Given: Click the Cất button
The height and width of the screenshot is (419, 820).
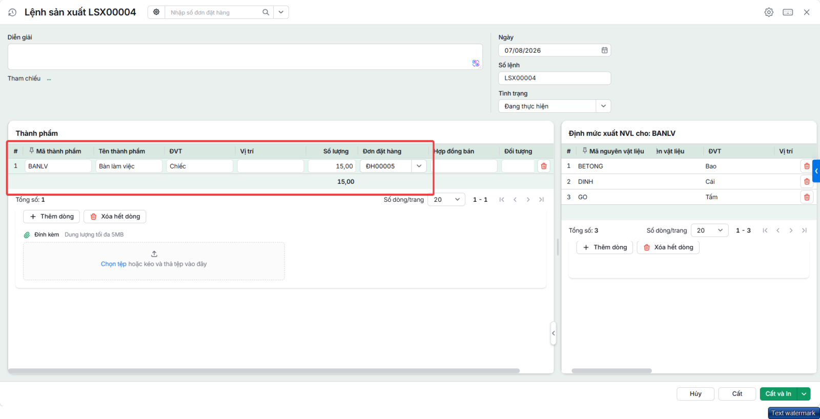Looking at the screenshot, I should coord(737,394).
